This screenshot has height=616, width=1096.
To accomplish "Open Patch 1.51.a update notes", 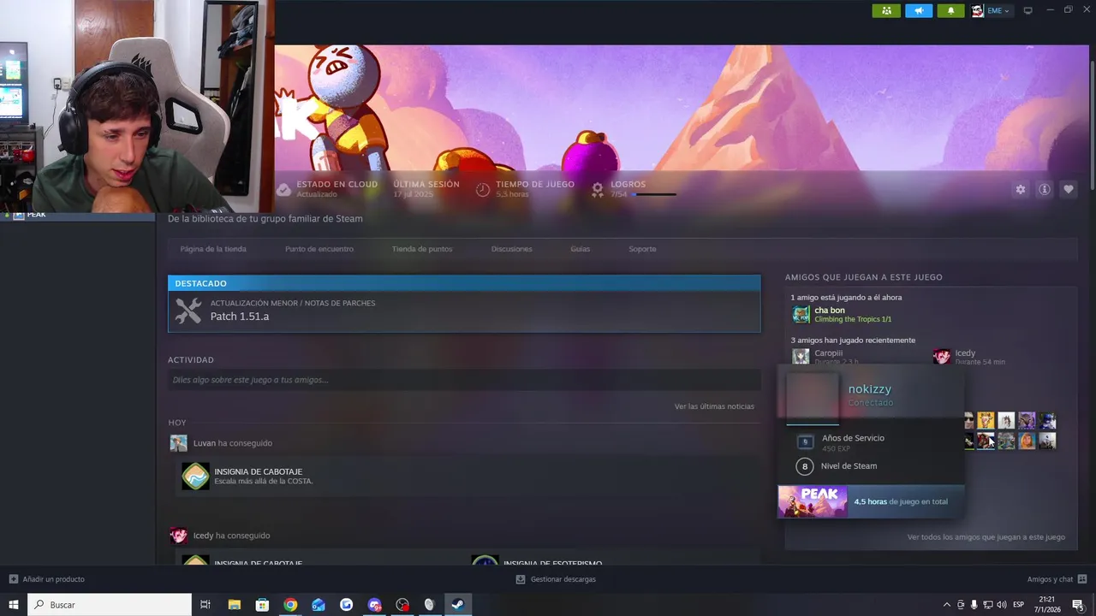I will tap(464, 311).
